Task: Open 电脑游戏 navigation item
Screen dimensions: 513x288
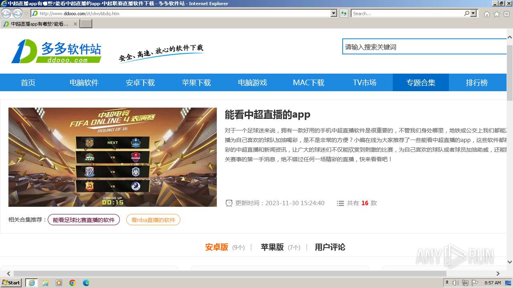Action: (252, 83)
